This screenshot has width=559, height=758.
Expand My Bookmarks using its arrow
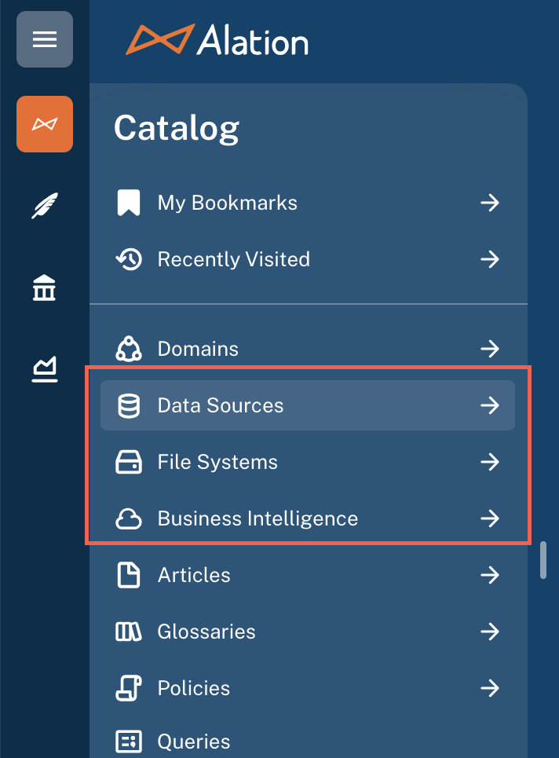coord(489,203)
